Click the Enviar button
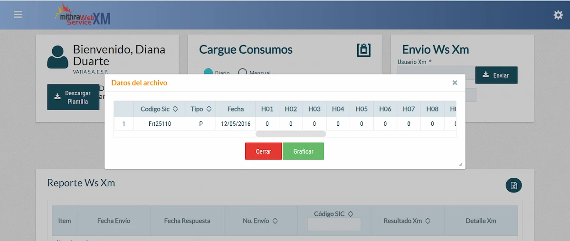This screenshot has height=241, width=570. 496,75
